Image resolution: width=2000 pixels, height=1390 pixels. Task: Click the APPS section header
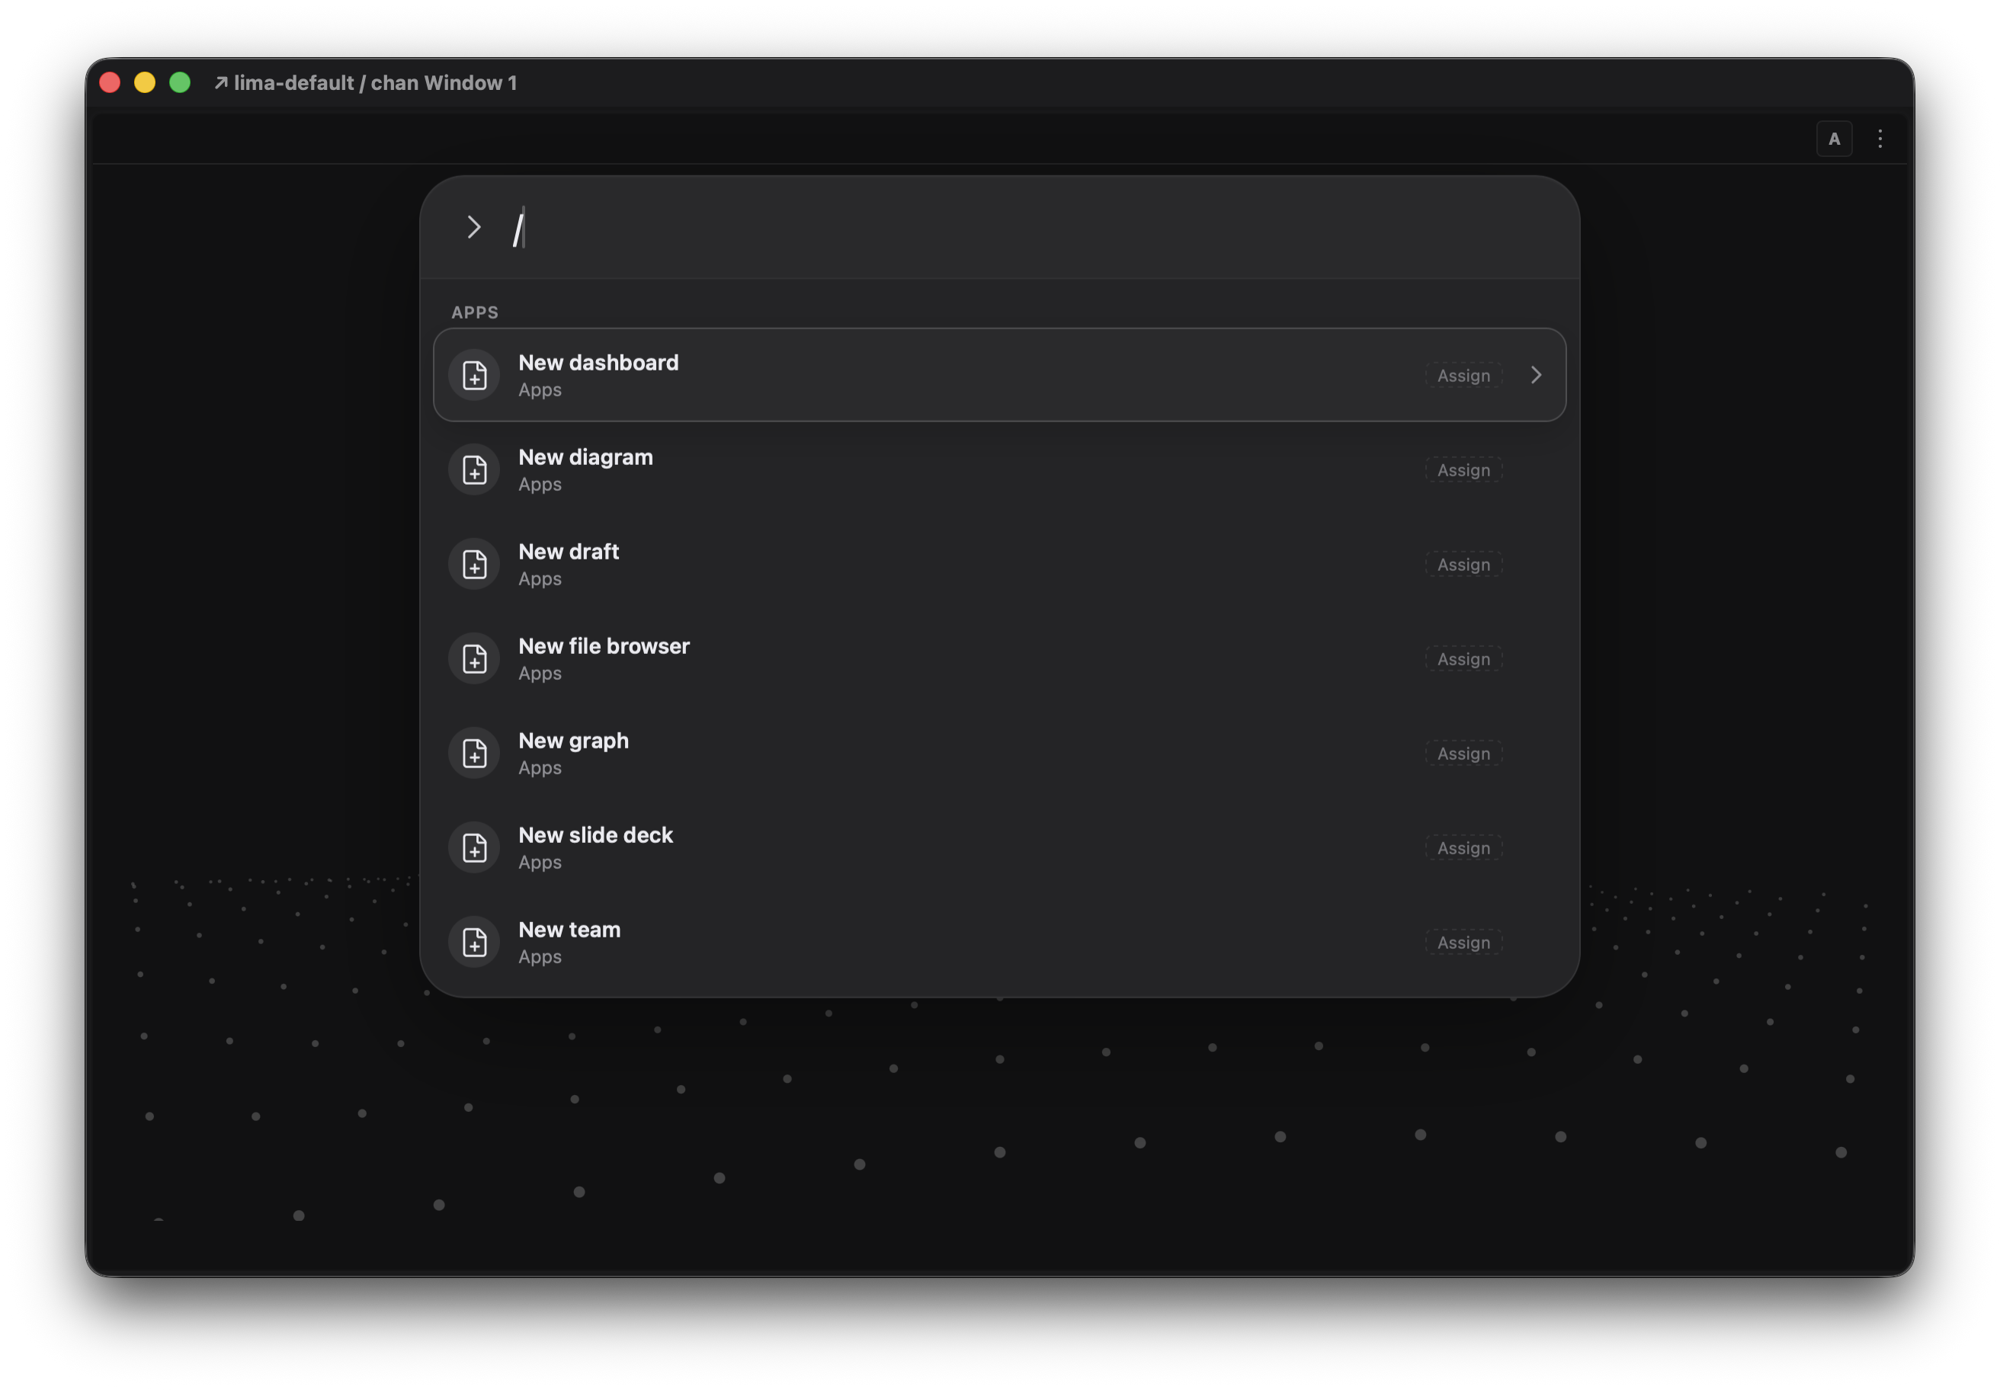[475, 312]
